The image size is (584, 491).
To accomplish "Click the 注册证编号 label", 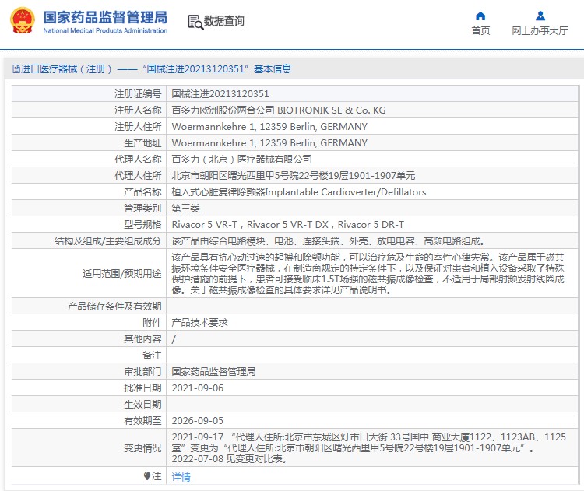I will pyautogui.click(x=138, y=94).
